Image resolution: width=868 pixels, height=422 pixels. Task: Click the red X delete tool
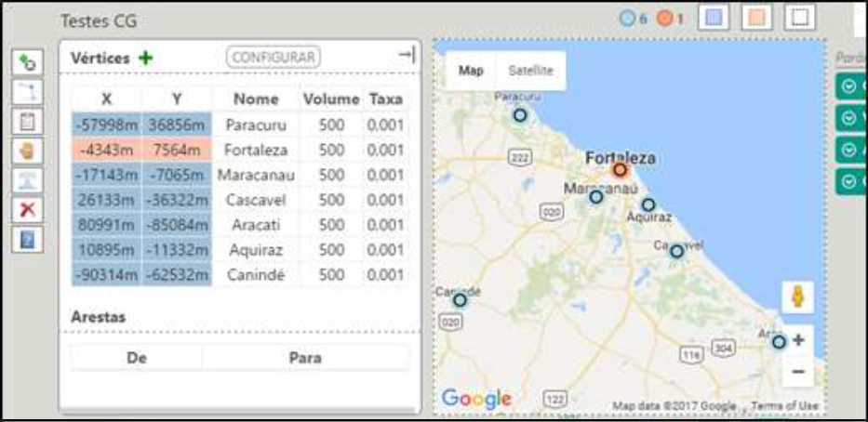[x=27, y=209]
